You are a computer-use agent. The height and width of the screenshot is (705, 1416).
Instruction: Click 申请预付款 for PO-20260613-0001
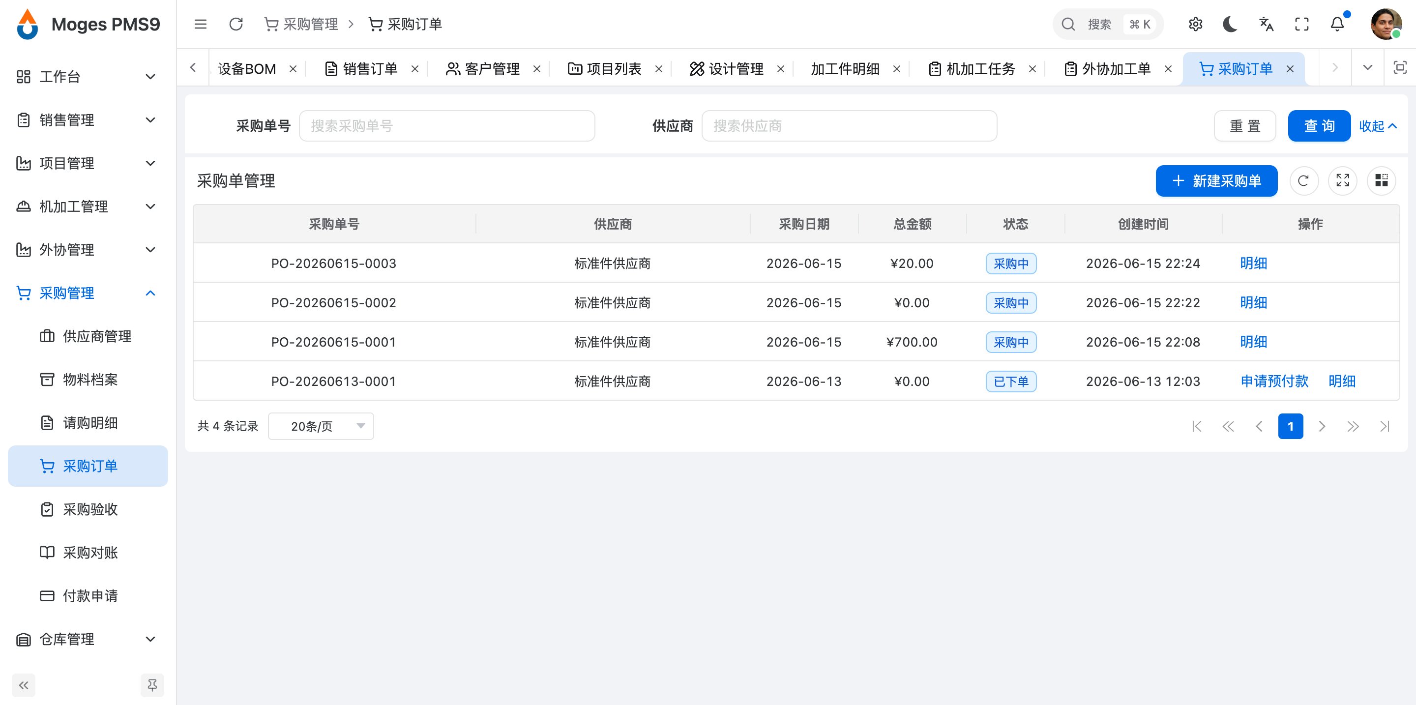point(1274,382)
